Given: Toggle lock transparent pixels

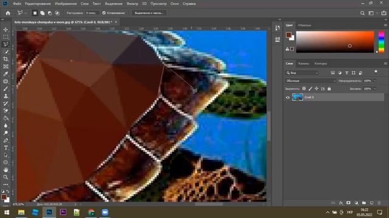Looking at the screenshot, I should point(304,88).
